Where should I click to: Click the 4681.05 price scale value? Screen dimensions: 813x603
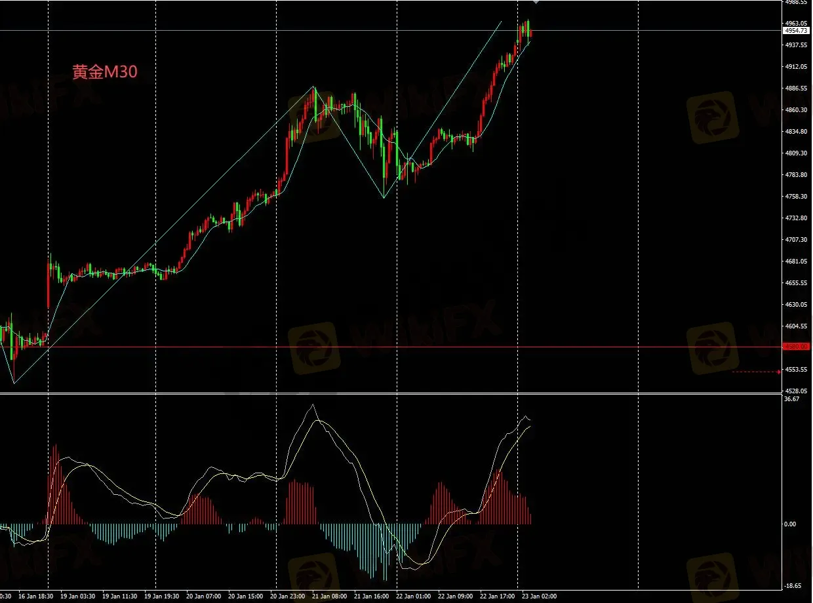pos(797,261)
